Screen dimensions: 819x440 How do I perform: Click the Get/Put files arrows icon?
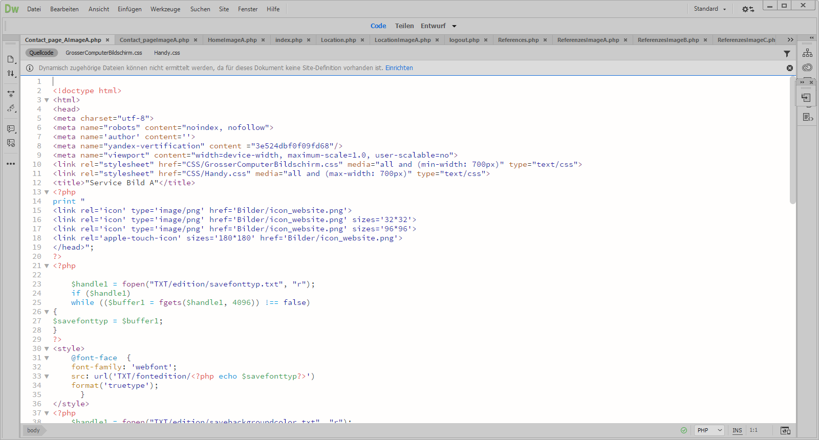click(x=11, y=73)
